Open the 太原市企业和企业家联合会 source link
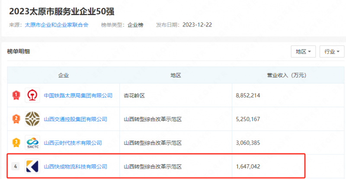The image size is (346, 179). tap(57, 25)
